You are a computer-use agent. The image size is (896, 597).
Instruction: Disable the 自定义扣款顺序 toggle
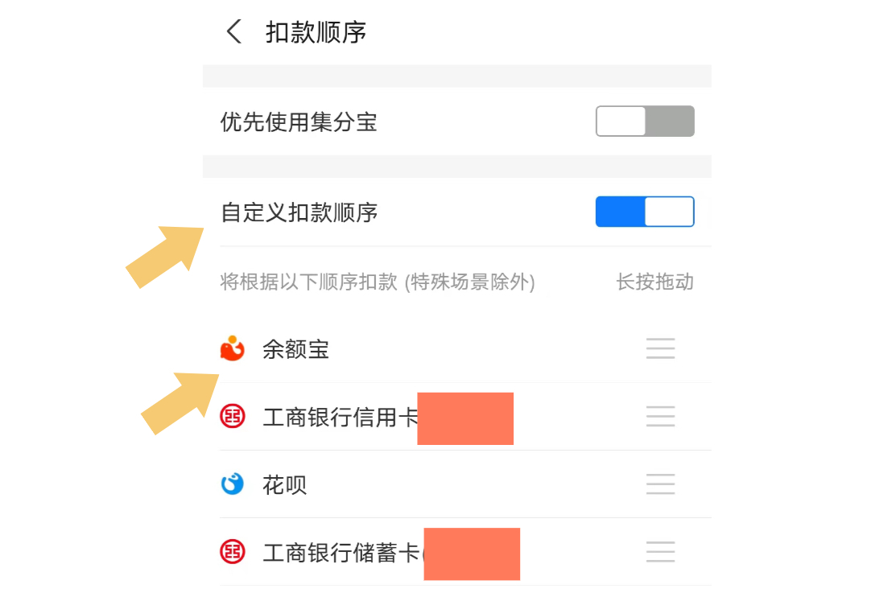[x=644, y=211]
